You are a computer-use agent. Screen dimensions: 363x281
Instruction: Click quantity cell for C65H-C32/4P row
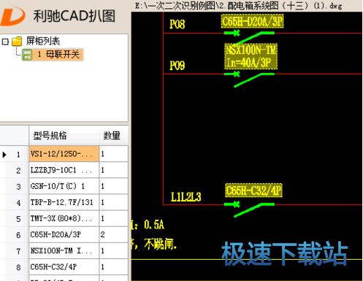pos(113,266)
